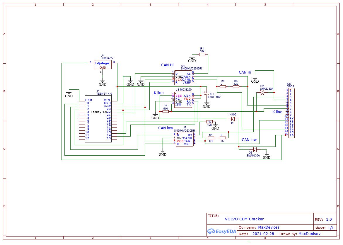Select the R4 120 resistor symbol
Screen dimensions: 343x245
pos(211,138)
